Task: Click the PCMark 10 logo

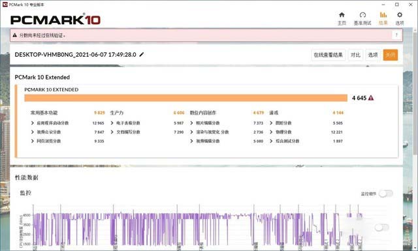Action: (x=55, y=20)
